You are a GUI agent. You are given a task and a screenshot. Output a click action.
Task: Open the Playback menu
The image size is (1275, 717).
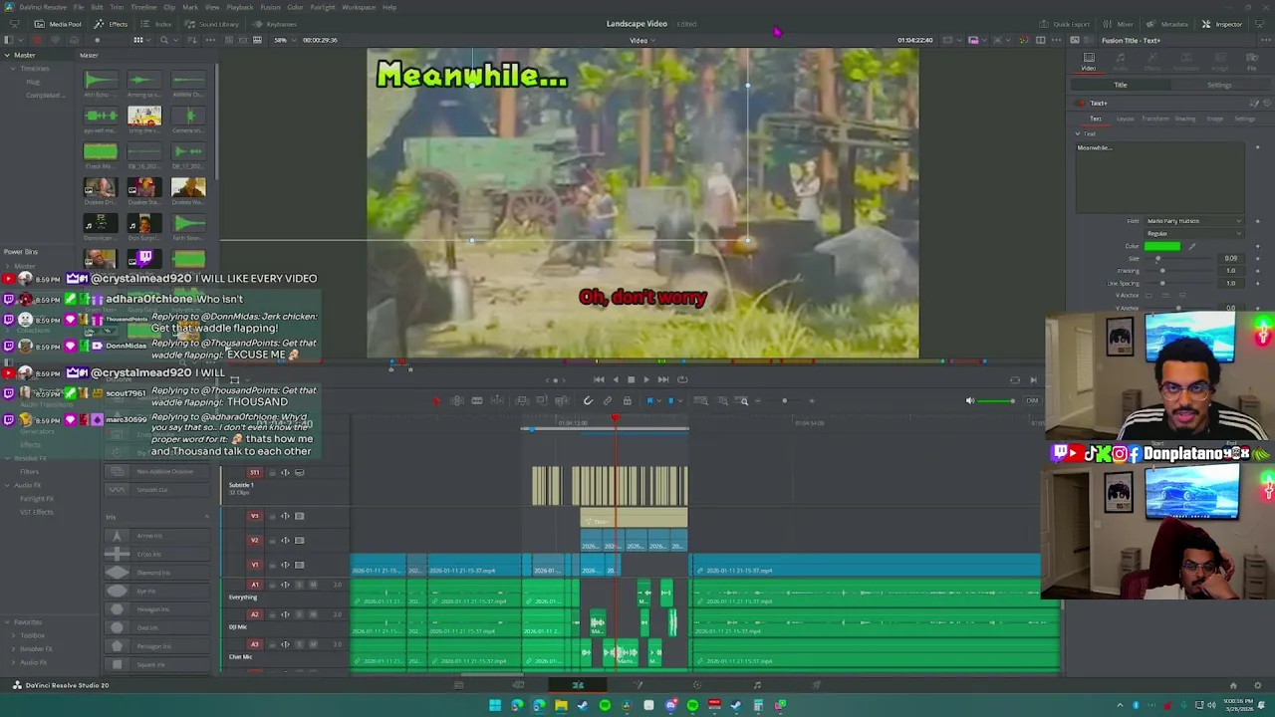tap(239, 7)
